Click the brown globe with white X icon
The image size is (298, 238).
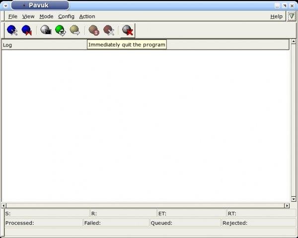pos(109,30)
